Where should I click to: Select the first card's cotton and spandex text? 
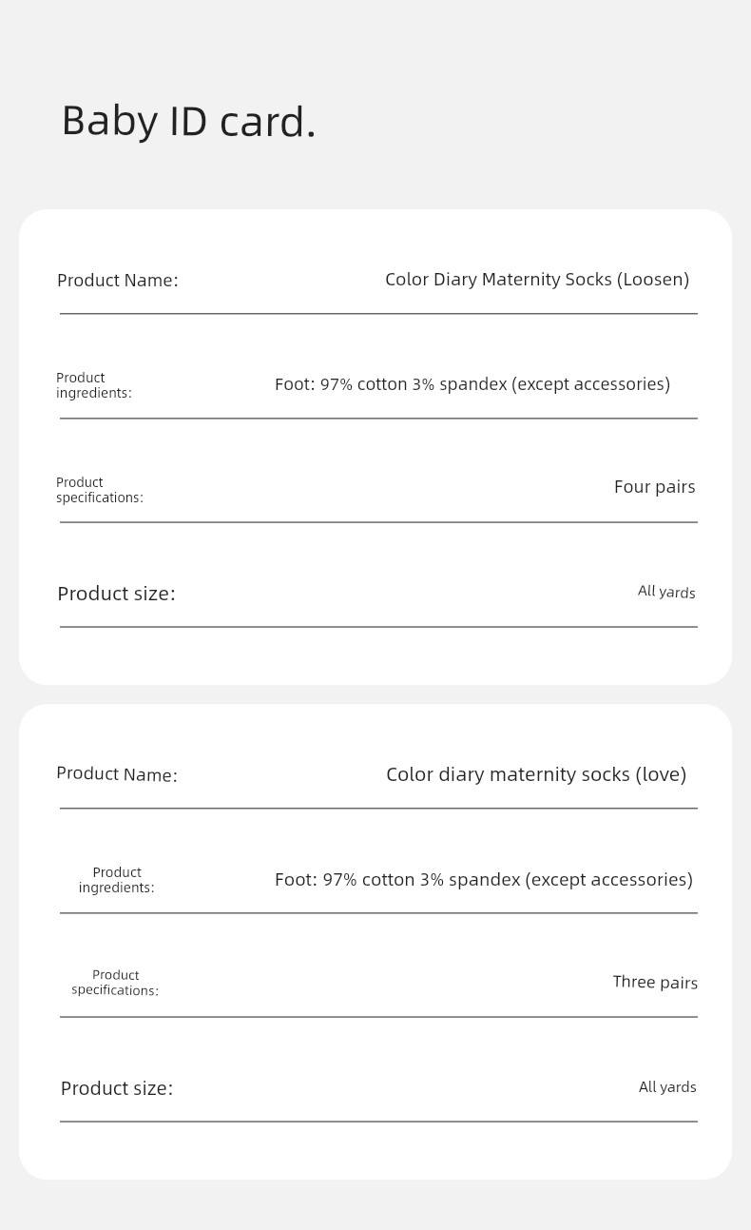(472, 384)
